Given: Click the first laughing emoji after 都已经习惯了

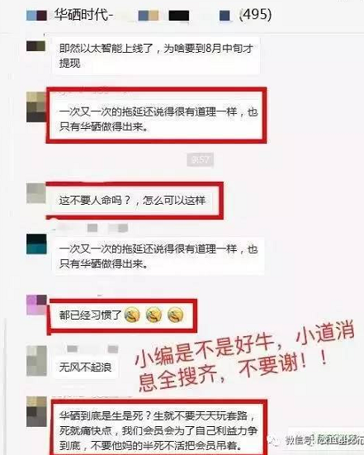Looking at the screenshot, I should coord(132,315).
